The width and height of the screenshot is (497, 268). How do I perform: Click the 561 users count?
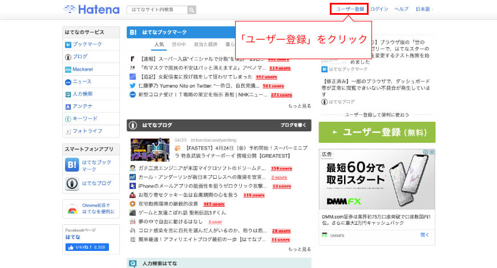point(273,86)
